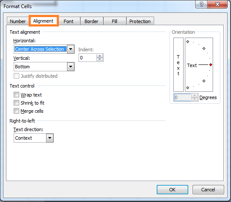
Task: Open the Text direction Context dropdown
Action: [x=50, y=138]
